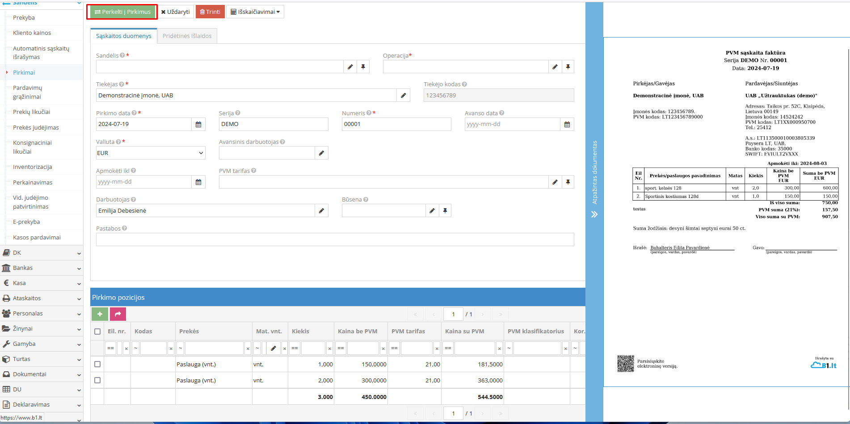Click the pencil icon next to Sandėlis field
Viewport: 850px width, 424px height.
(x=350, y=67)
